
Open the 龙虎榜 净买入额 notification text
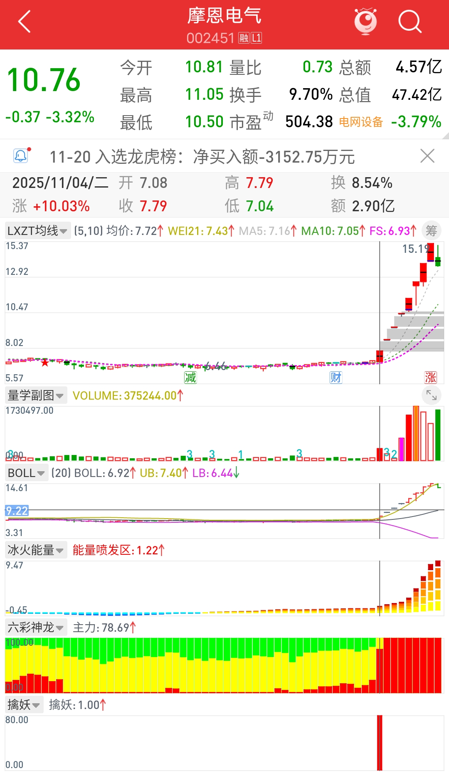(202, 157)
